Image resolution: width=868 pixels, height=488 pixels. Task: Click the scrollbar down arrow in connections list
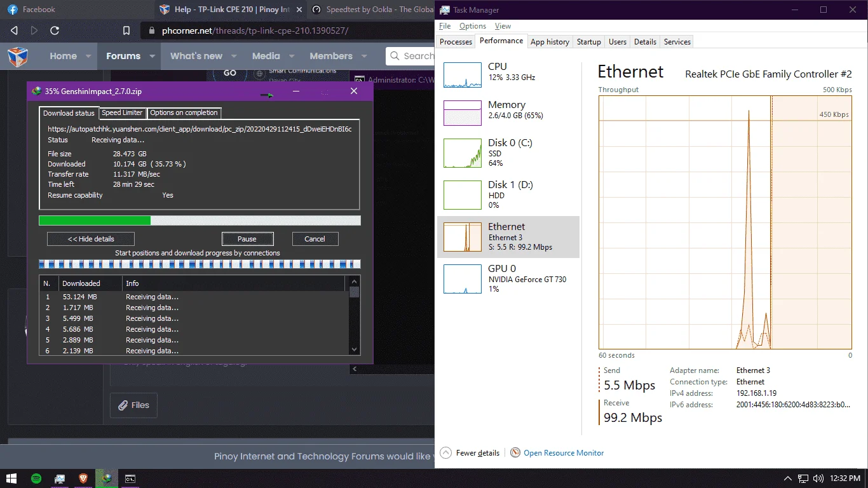click(x=355, y=349)
